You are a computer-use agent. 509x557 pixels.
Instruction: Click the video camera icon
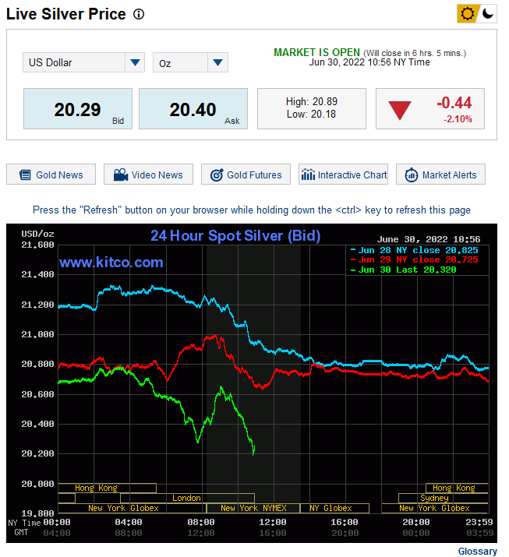click(x=121, y=175)
